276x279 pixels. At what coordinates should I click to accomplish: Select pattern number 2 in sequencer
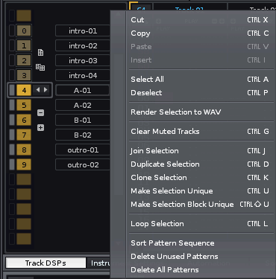click(x=24, y=60)
